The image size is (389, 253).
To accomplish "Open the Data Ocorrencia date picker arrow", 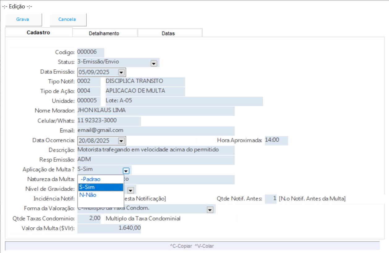I will (121, 141).
